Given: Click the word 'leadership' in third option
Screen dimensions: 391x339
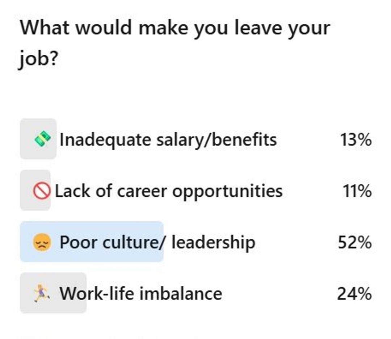Looking at the screenshot, I should click(x=214, y=242).
